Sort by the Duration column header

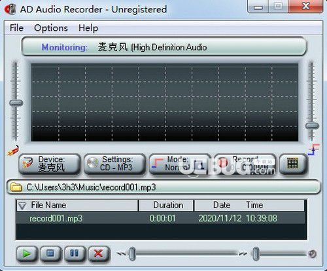(x=166, y=206)
